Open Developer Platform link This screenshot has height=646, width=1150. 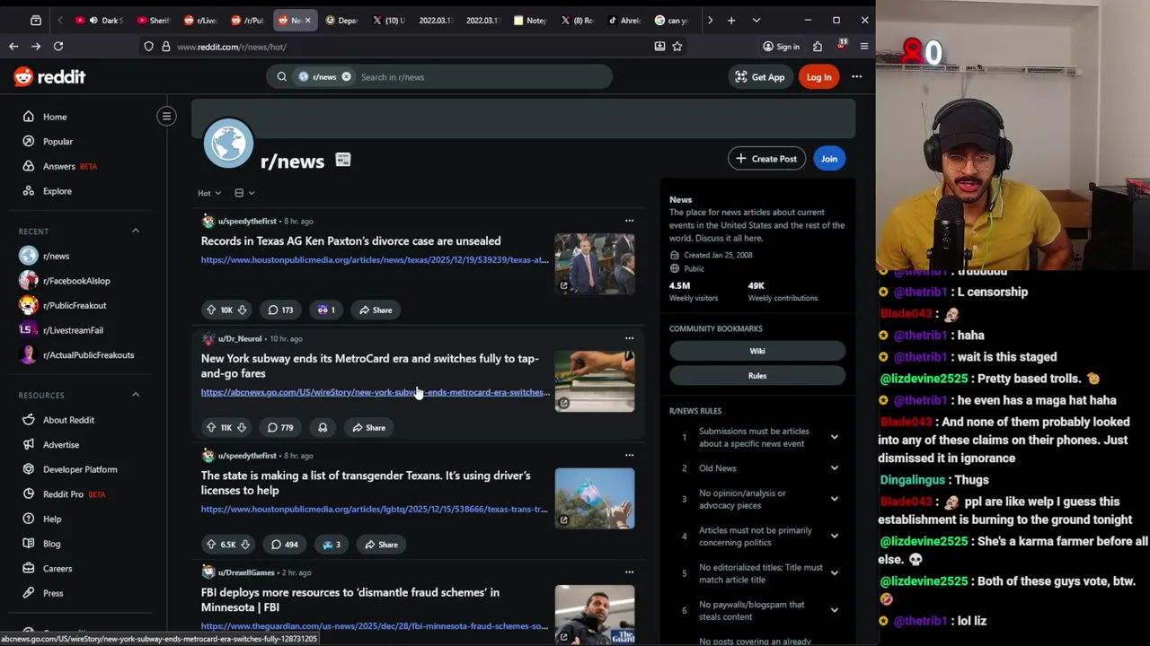point(80,469)
